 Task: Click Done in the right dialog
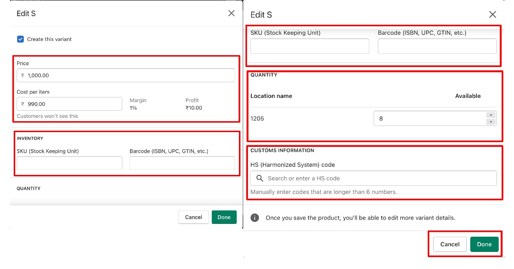(x=484, y=244)
